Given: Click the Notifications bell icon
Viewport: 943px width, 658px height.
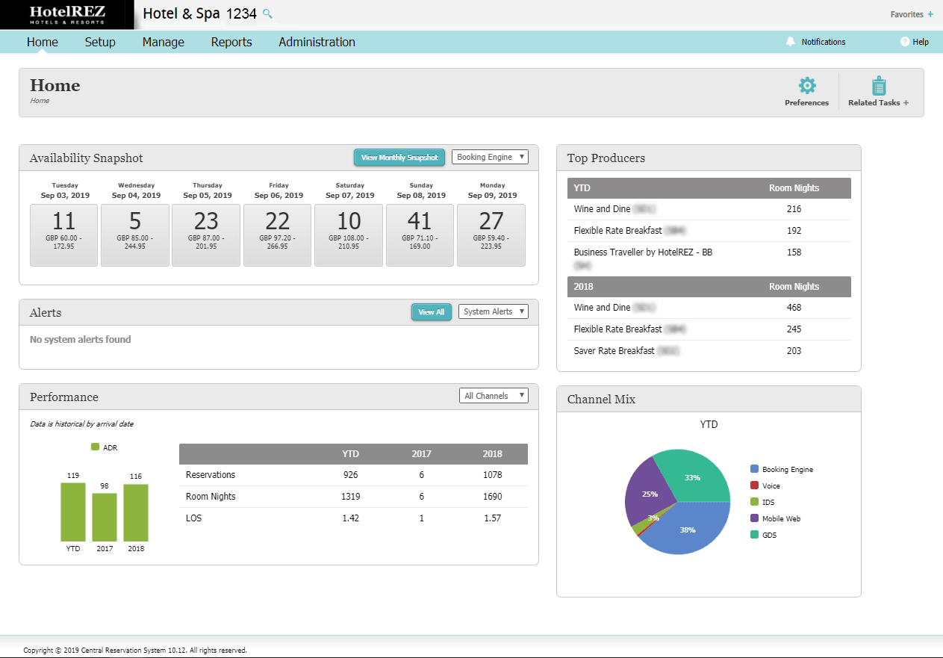Looking at the screenshot, I should click(x=791, y=42).
